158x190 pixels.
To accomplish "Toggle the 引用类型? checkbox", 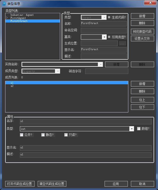I will pyautogui.click(x=109, y=37).
